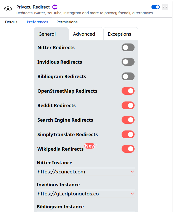Enable Nitter Redirects toggle
The width and height of the screenshot is (173, 212).
(128, 47)
